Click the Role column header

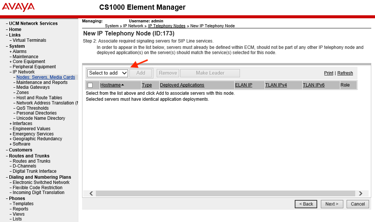[x=345, y=85]
